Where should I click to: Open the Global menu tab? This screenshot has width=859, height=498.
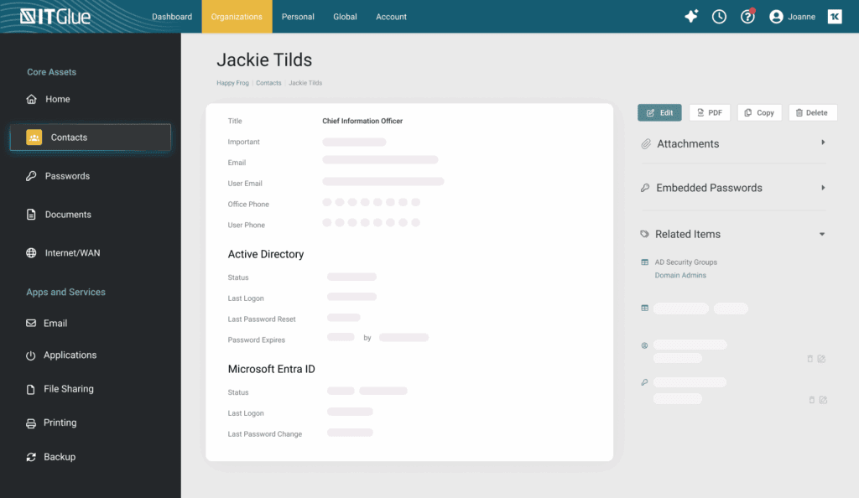pyautogui.click(x=345, y=17)
